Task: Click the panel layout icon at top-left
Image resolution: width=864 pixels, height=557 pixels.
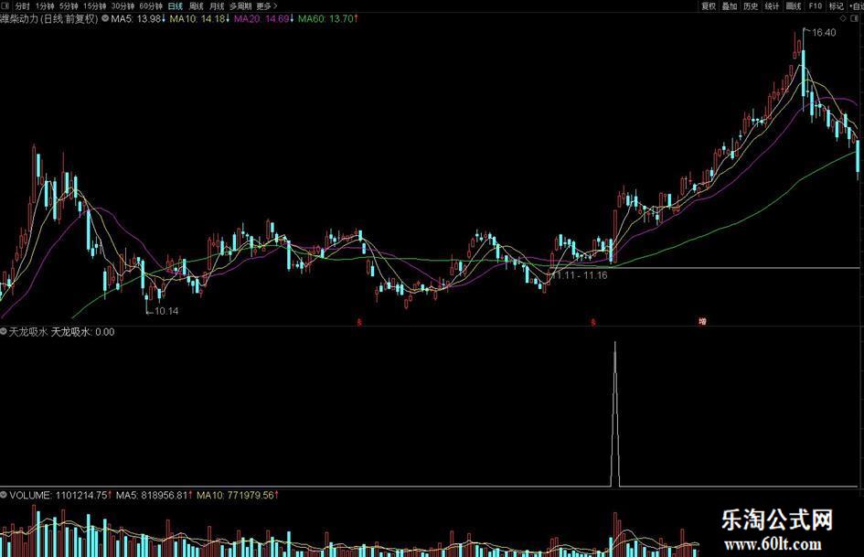Action: (x=6, y=6)
